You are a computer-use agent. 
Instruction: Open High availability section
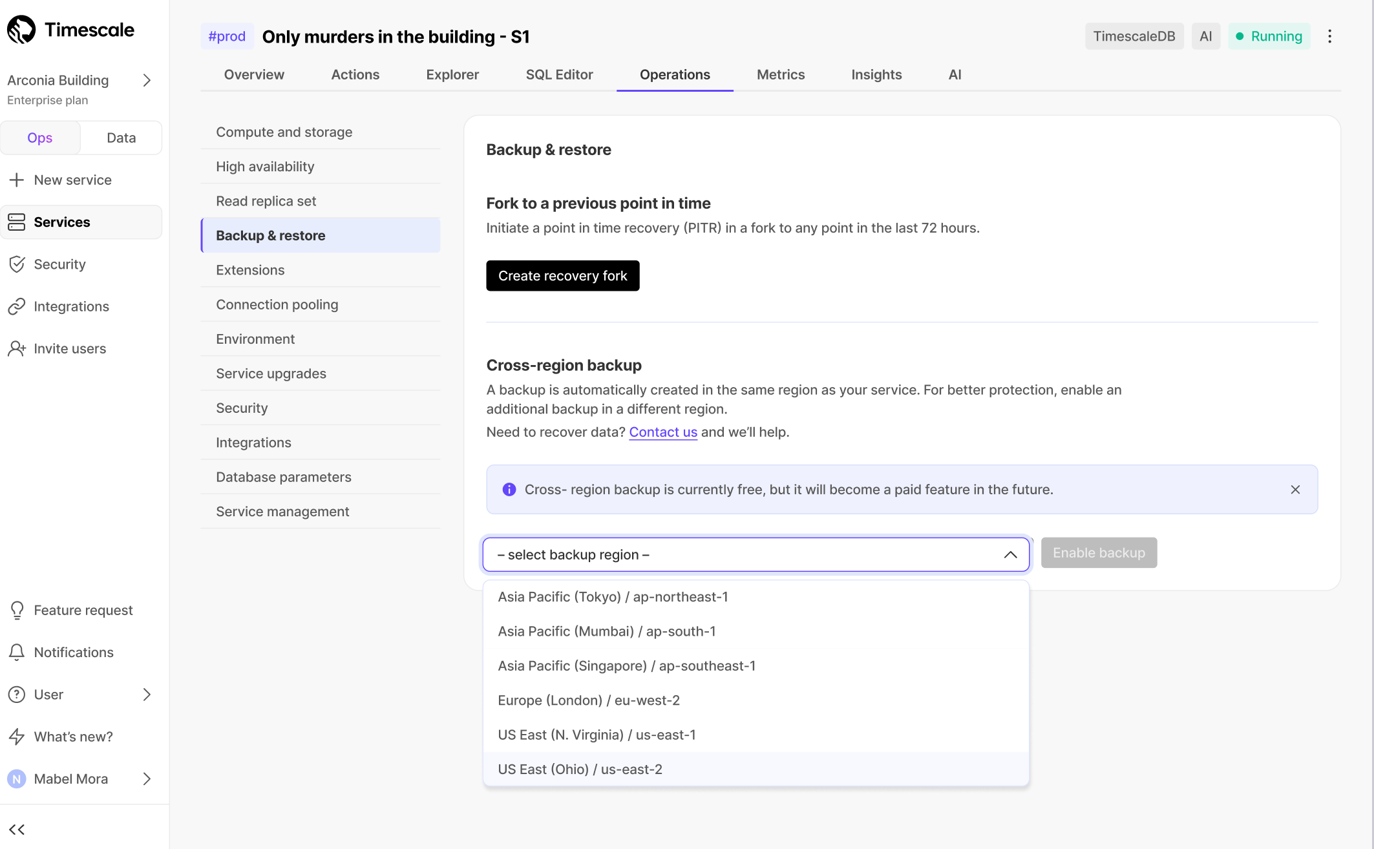(321, 167)
